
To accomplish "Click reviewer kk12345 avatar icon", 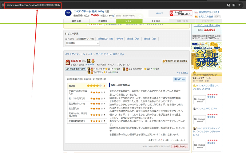I will [x=68, y=63].
